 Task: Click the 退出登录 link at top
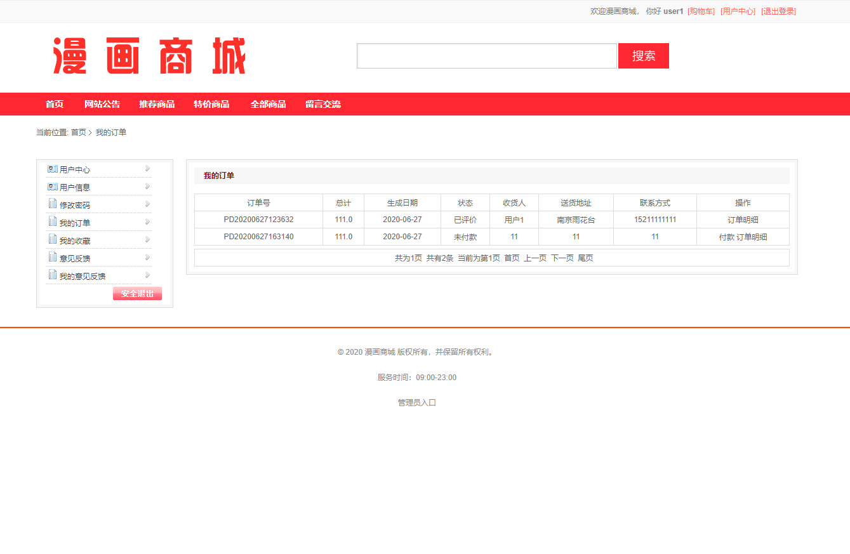778,11
